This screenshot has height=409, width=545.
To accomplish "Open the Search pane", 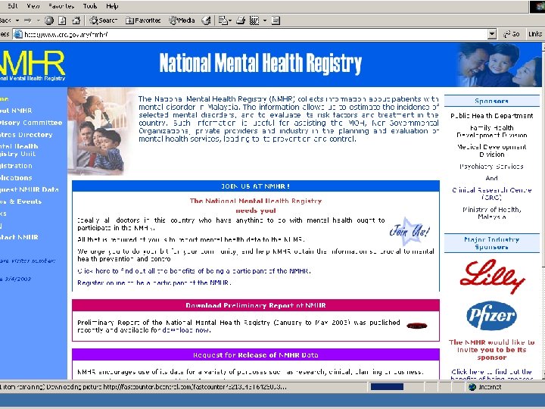I will [x=103, y=20].
